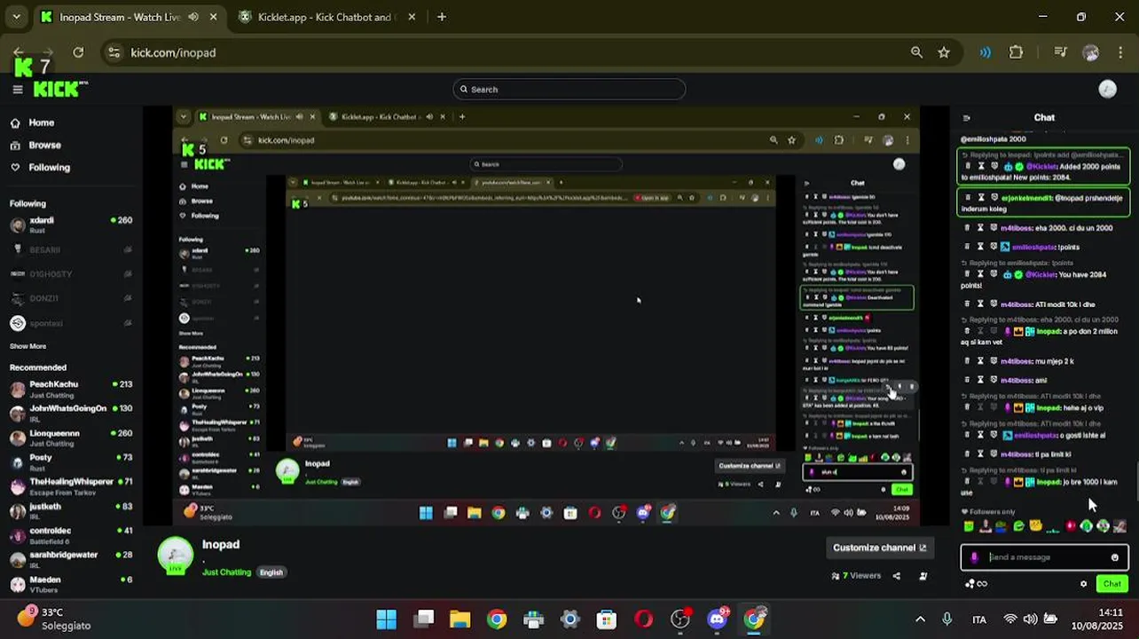Image resolution: width=1139 pixels, height=639 pixels.
Task: Share the stream via share icon
Action: tap(896, 576)
